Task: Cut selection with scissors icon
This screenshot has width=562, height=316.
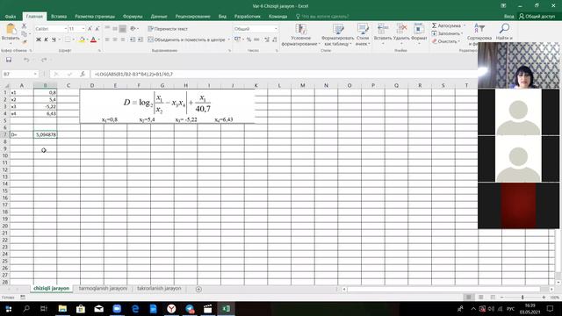Action: pyautogui.click(x=24, y=25)
